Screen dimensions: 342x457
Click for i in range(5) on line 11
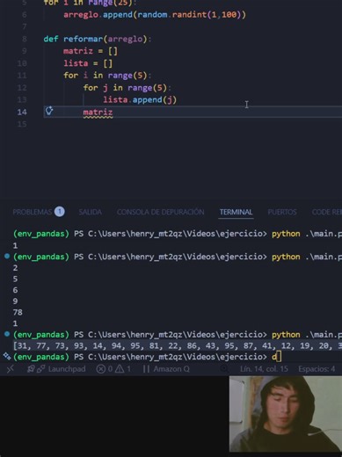(107, 76)
